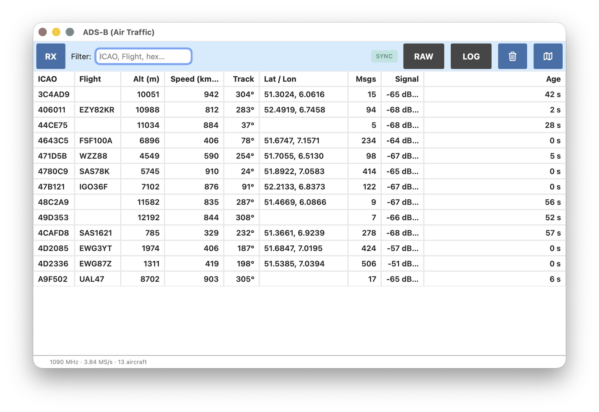Click age value 57 s

coord(495,233)
